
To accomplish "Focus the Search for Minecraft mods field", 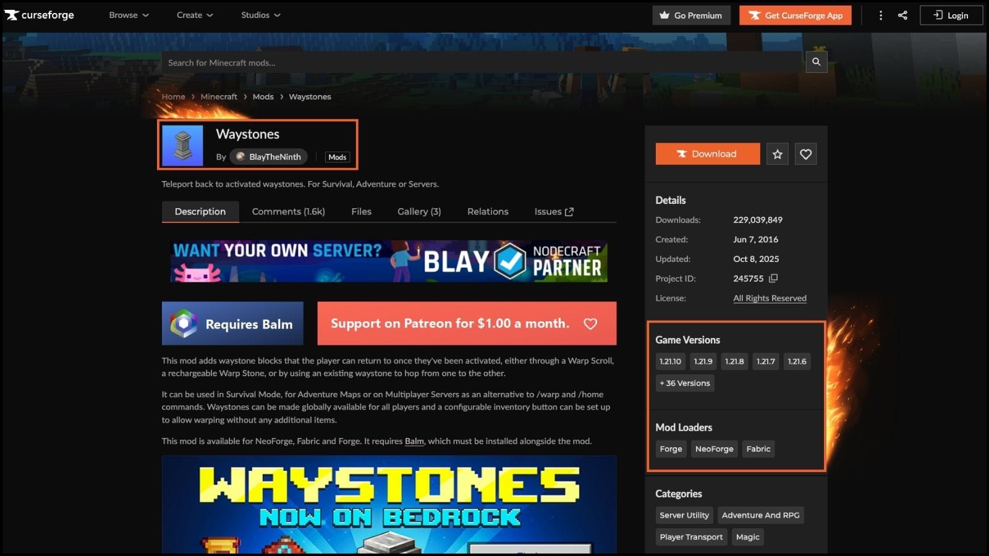I will click(483, 62).
